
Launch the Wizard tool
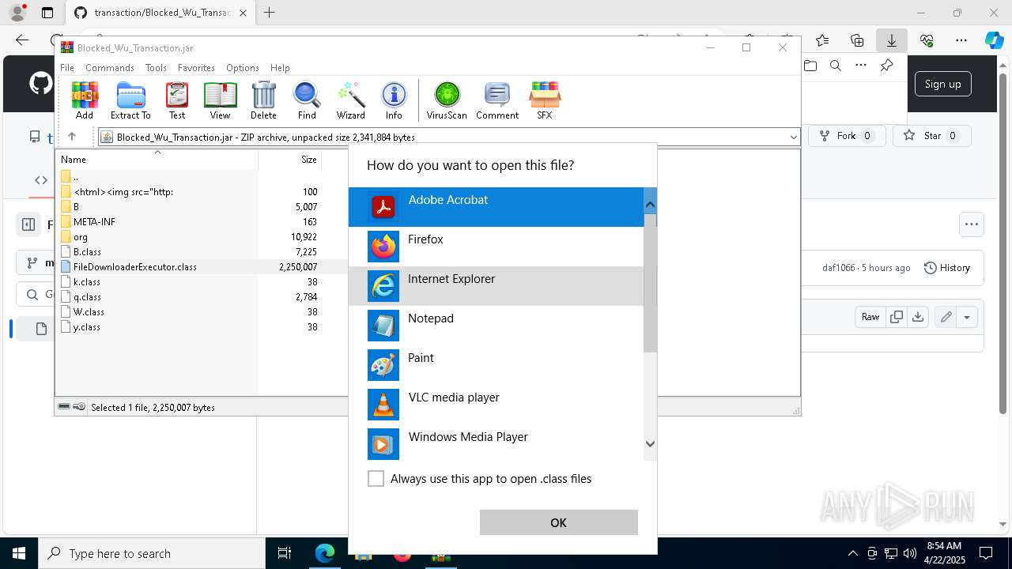[x=350, y=100]
